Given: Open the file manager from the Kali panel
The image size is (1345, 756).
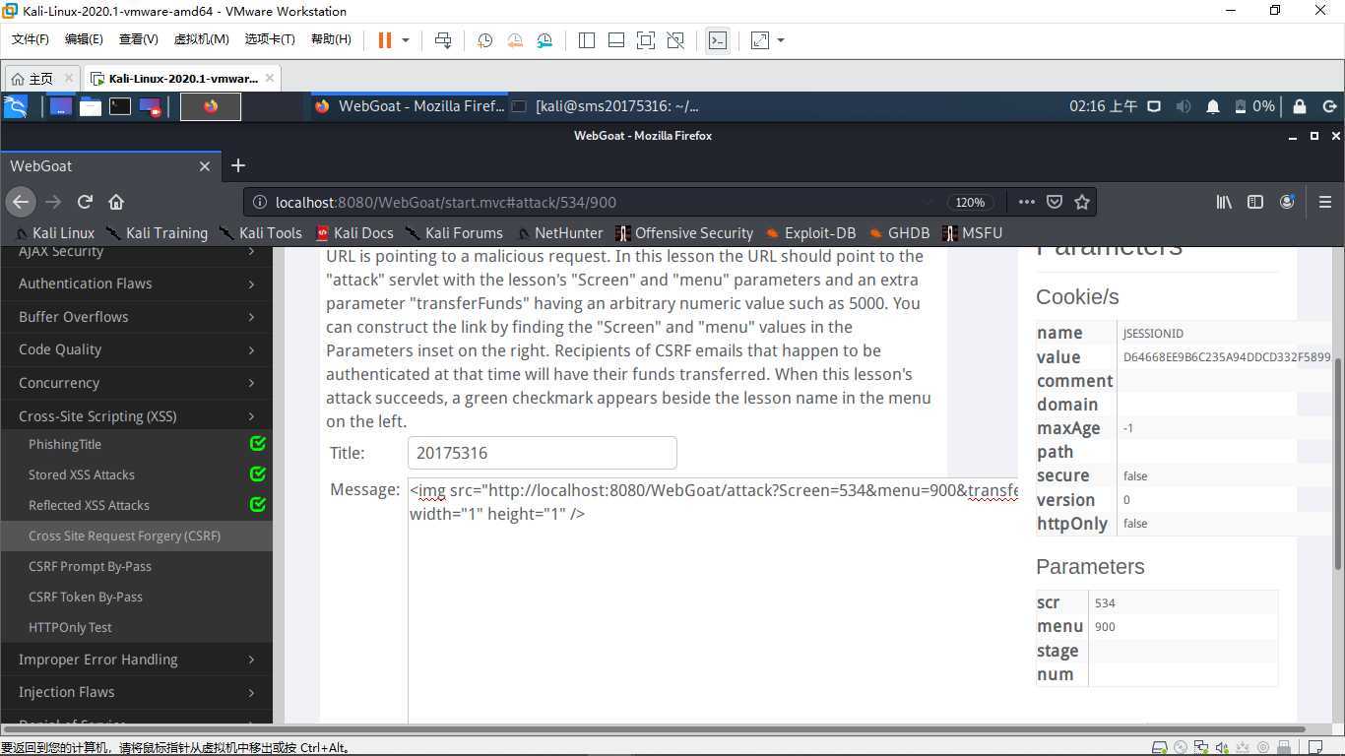Looking at the screenshot, I should (91, 106).
